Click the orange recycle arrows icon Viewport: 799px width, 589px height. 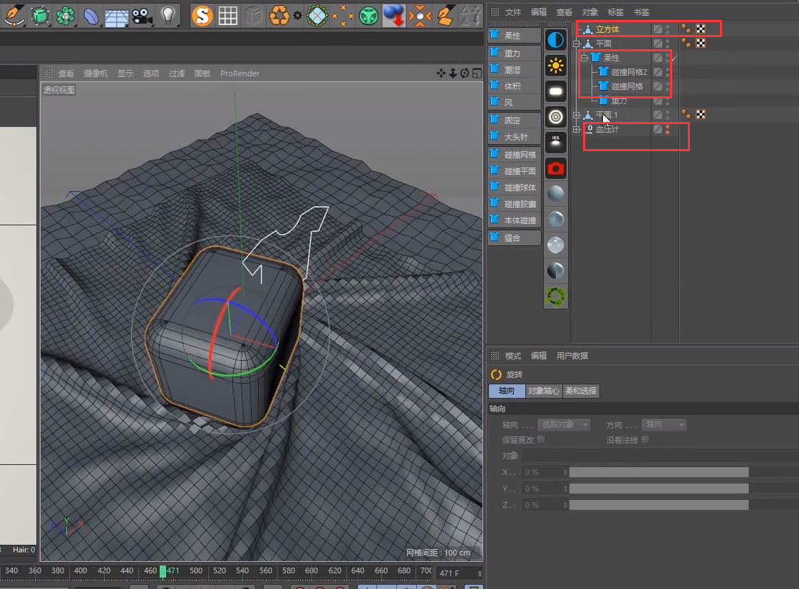[x=279, y=15]
